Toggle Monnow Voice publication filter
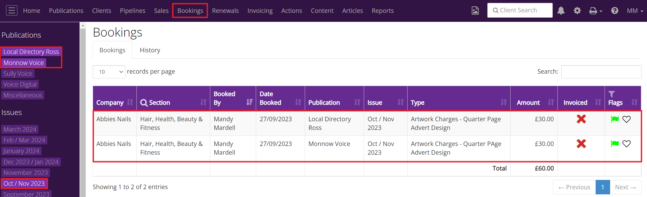This screenshot has height=197, width=647. coord(24,63)
